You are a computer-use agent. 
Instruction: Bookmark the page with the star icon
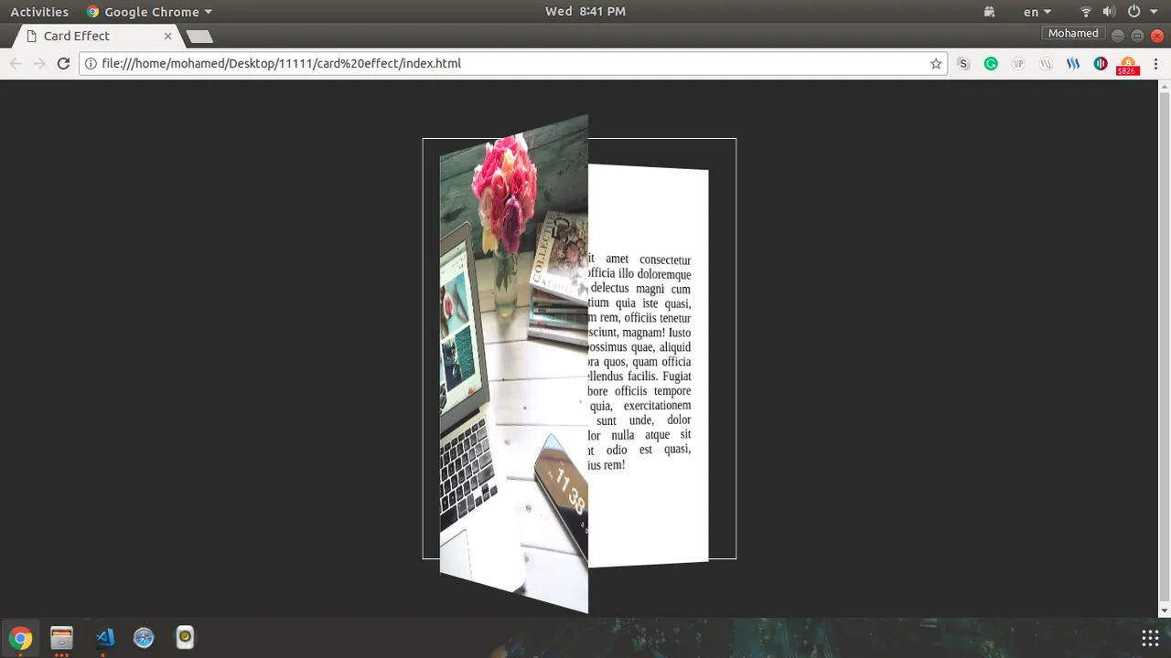(x=936, y=63)
